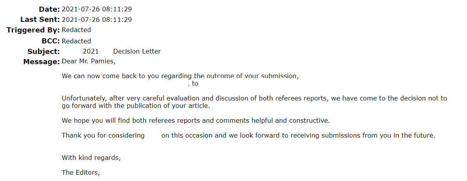Click the Decision Letter subject text
The image size is (467, 181).
pyautogui.click(x=137, y=52)
